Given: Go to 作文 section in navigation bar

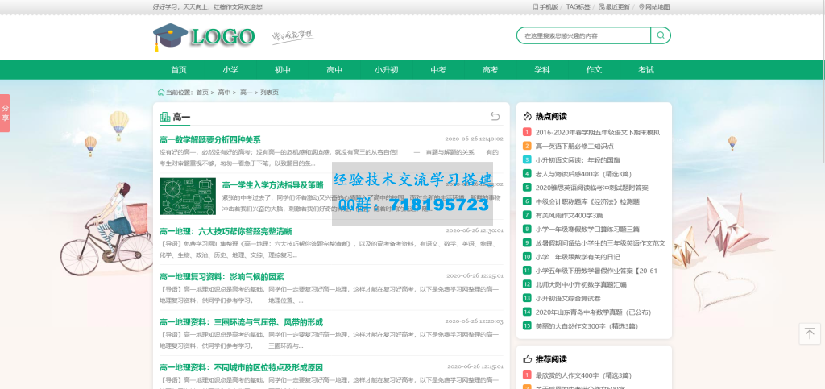Looking at the screenshot, I should click(594, 70).
